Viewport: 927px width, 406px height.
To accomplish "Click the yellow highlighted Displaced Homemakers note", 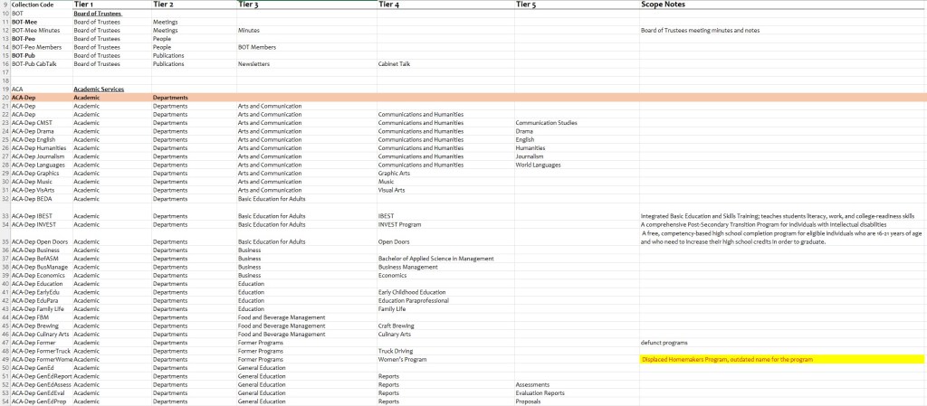I will pyautogui.click(x=727, y=360).
